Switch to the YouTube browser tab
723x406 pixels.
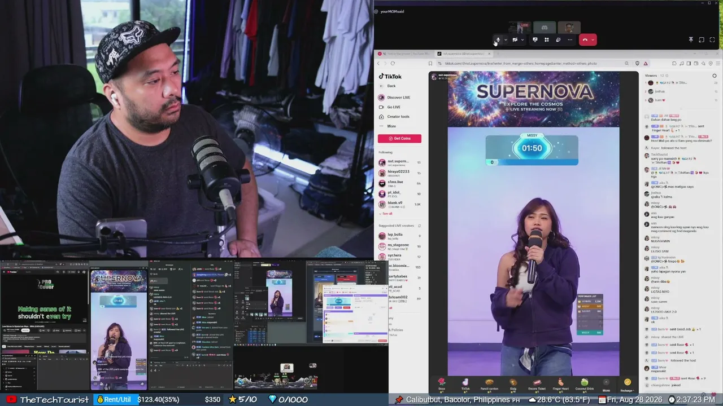tap(404, 54)
